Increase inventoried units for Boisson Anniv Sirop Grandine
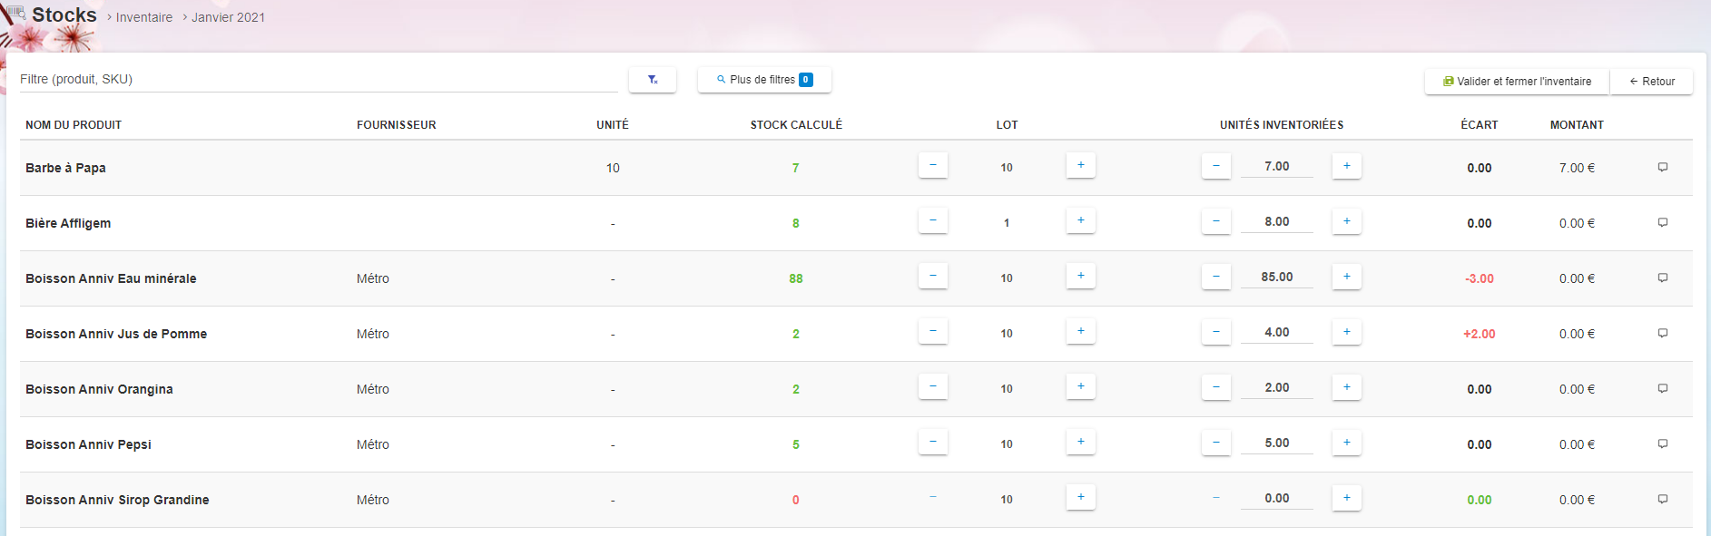1711x536 pixels. pyautogui.click(x=1346, y=498)
